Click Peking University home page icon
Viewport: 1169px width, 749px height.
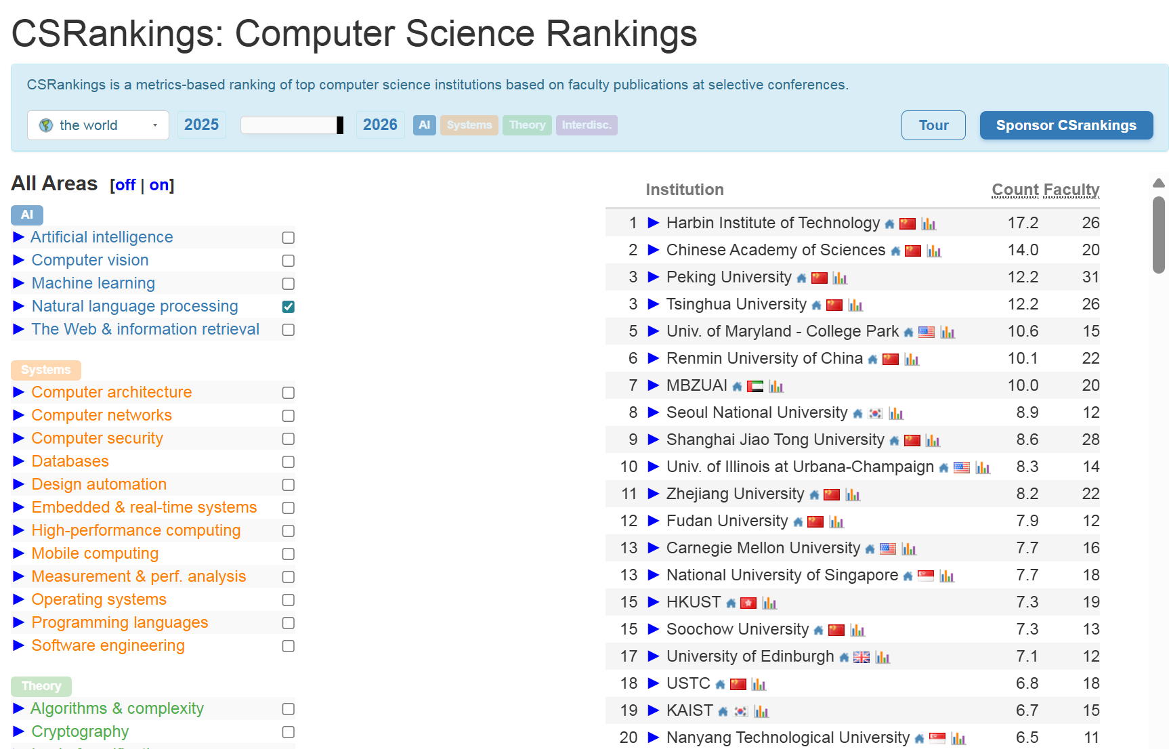(801, 278)
